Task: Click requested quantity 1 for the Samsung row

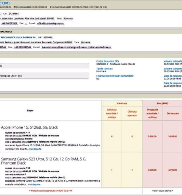Action: pyautogui.click(x=112, y=170)
